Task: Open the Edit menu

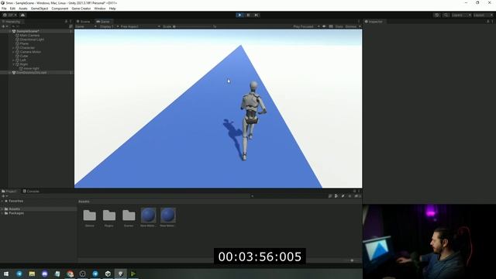Action: coord(12,9)
